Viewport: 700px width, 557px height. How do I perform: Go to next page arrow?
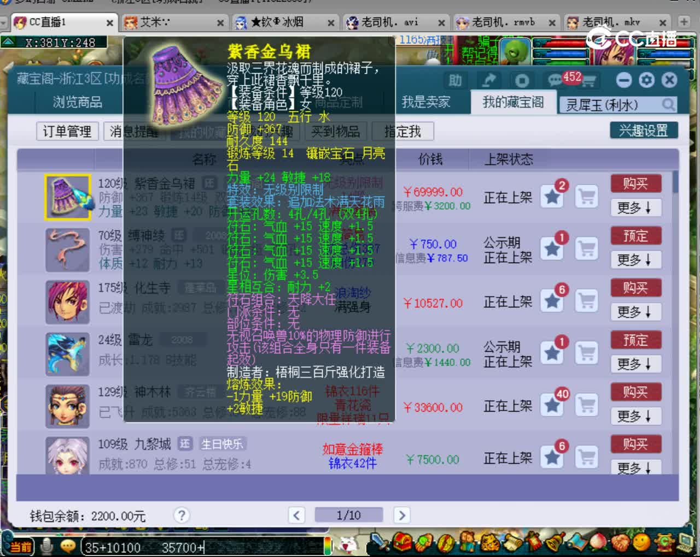click(401, 515)
